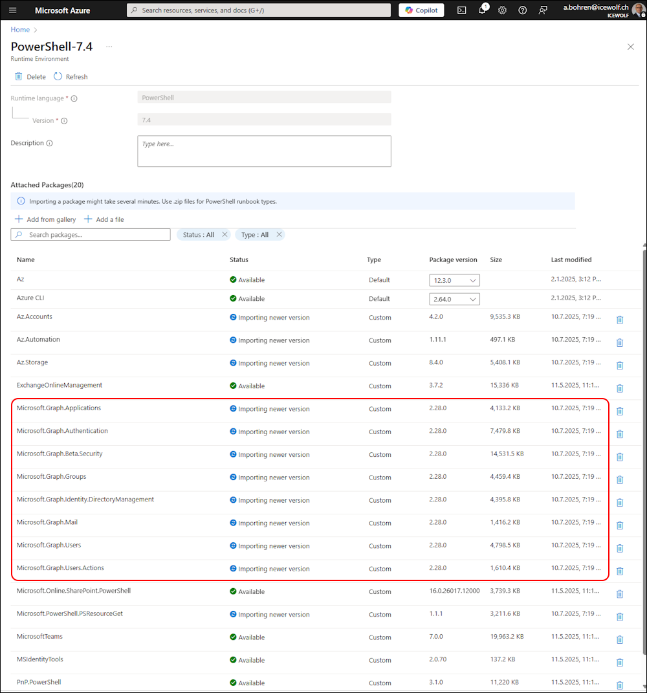Show info tooltip for Runtime language
The height and width of the screenshot is (693, 647).
click(x=74, y=98)
